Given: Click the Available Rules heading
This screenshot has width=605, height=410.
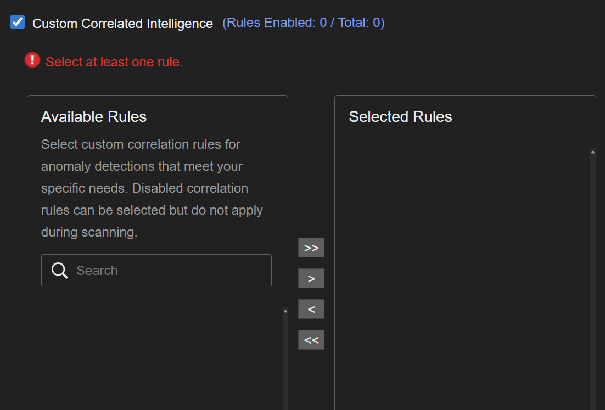Looking at the screenshot, I should [94, 117].
